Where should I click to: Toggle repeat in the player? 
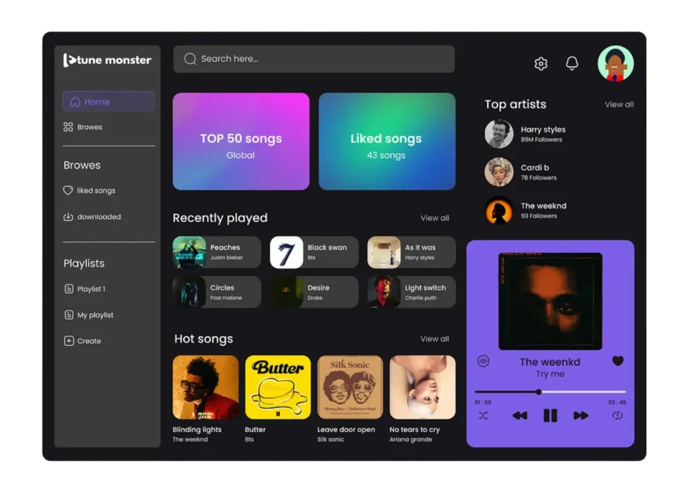tap(618, 415)
